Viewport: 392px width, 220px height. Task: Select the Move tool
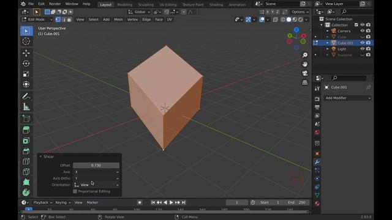pos(26,53)
